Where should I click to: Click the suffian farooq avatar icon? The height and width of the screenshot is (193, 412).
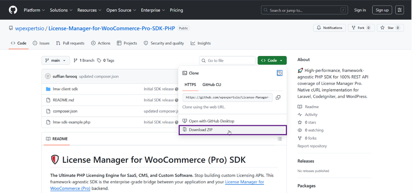(x=48, y=76)
